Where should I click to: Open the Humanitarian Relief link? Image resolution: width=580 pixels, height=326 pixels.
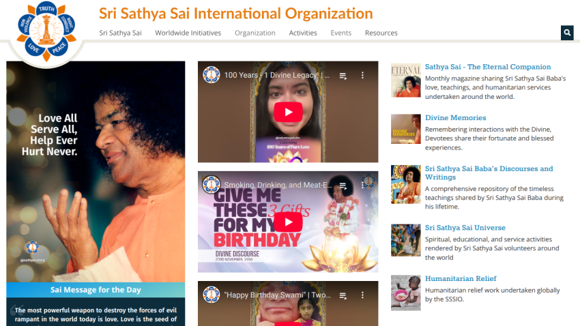point(461,279)
